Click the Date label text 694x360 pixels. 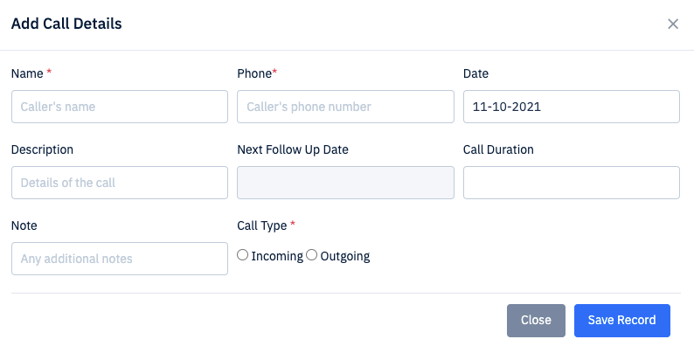click(x=475, y=73)
